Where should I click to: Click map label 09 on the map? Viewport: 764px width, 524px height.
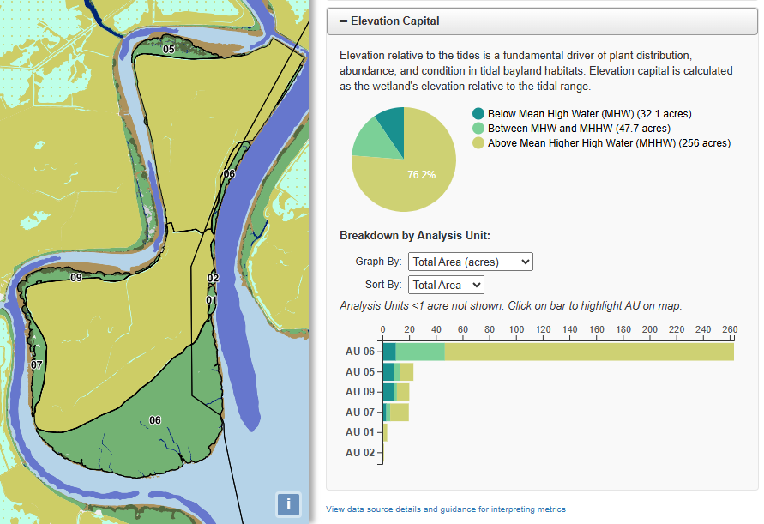pos(76,278)
